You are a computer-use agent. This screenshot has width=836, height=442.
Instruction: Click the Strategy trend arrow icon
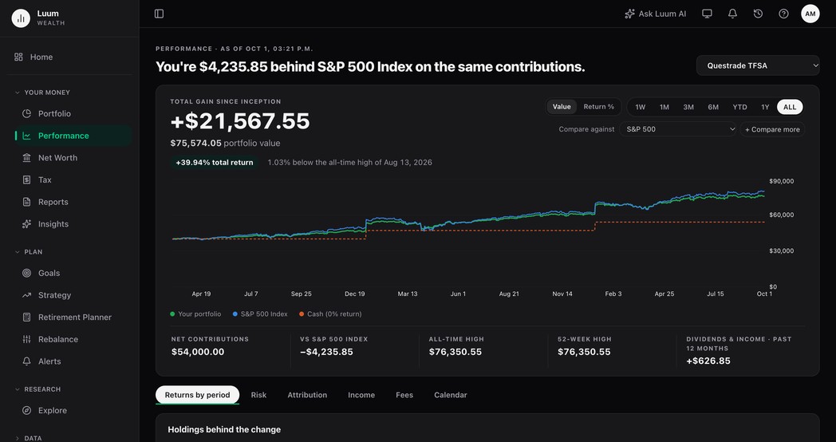tap(26, 295)
